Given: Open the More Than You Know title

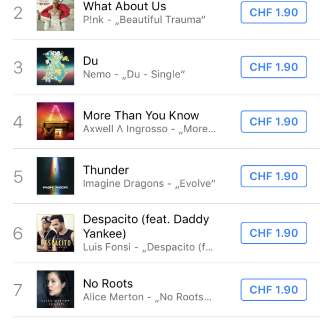Looking at the screenshot, I should tap(141, 115).
